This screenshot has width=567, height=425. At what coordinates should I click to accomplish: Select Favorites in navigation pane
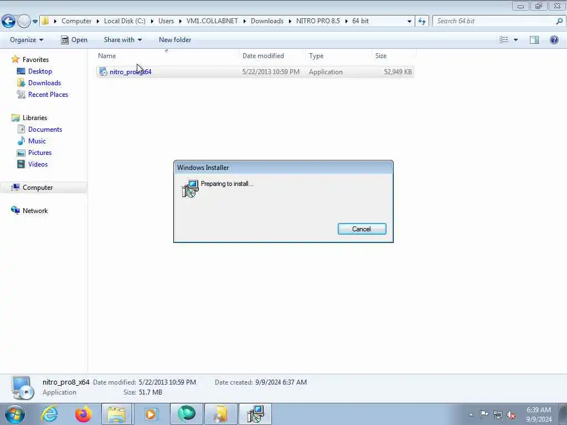(x=35, y=60)
